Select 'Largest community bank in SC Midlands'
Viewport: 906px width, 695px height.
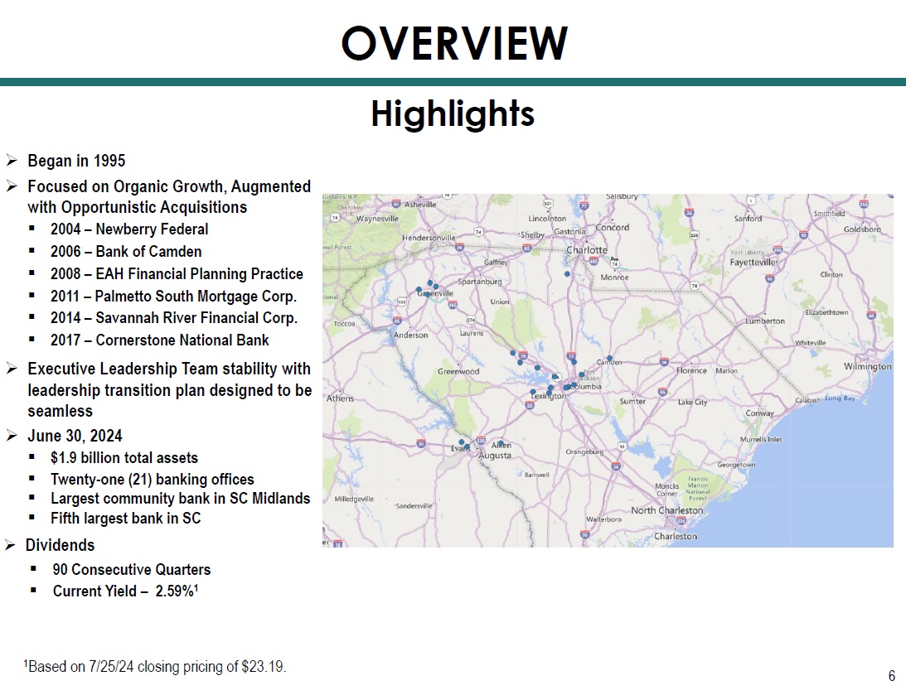(x=180, y=498)
